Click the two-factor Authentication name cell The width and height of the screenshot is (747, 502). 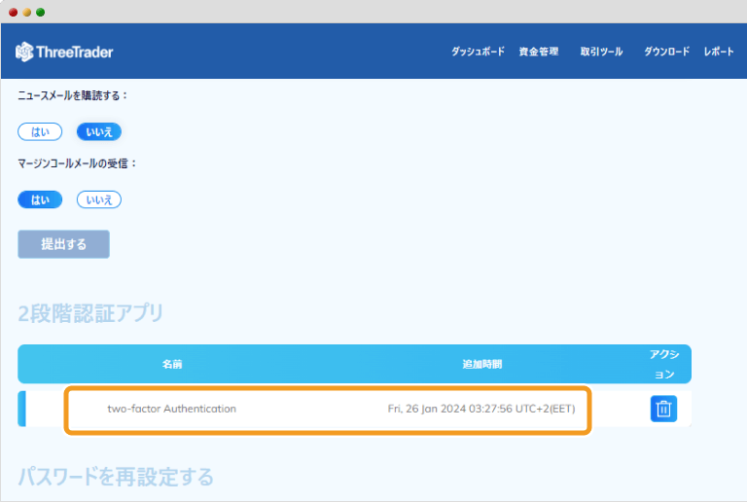point(172,409)
